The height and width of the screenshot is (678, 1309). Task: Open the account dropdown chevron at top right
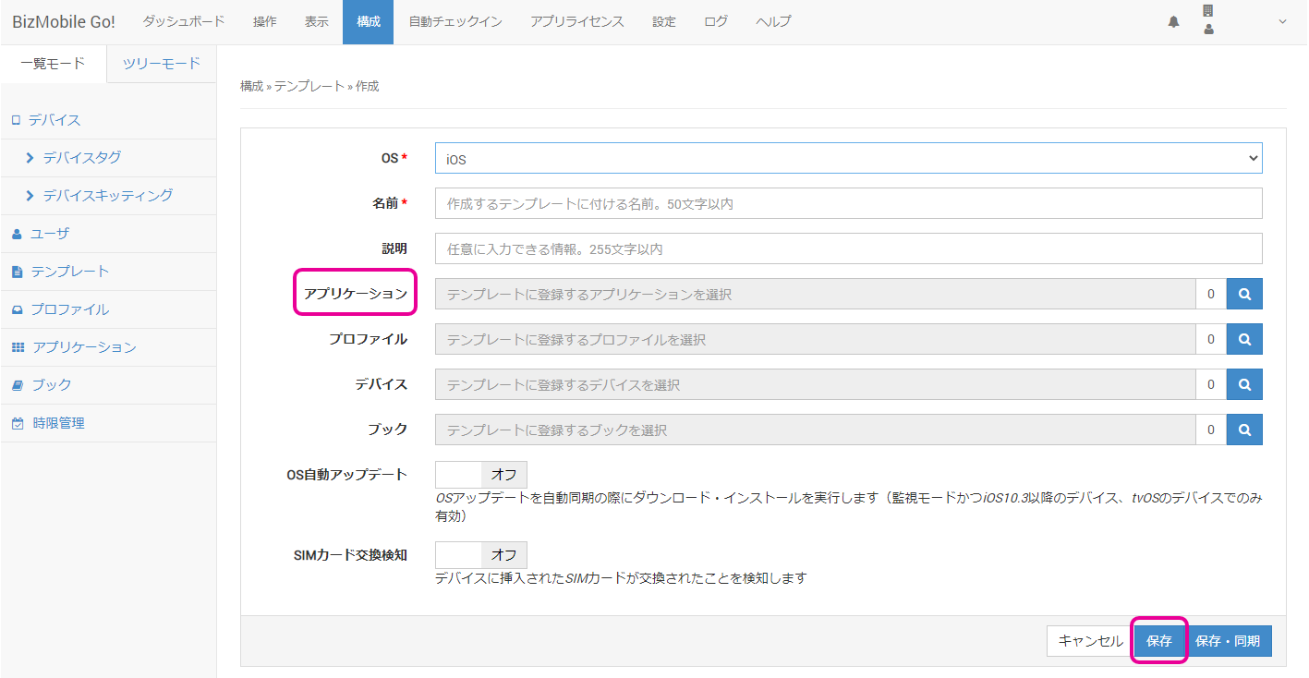(x=1281, y=22)
